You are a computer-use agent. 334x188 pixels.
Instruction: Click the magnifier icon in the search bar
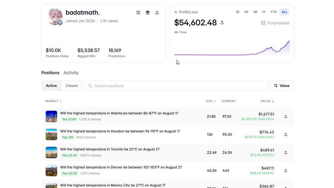tap(90, 86)
